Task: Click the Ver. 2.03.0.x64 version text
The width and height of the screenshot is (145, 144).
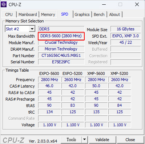Action: 43,141
